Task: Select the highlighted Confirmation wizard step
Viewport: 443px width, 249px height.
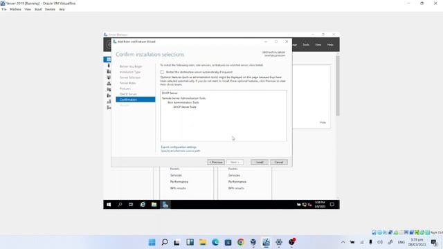Action: click(136, 100)
